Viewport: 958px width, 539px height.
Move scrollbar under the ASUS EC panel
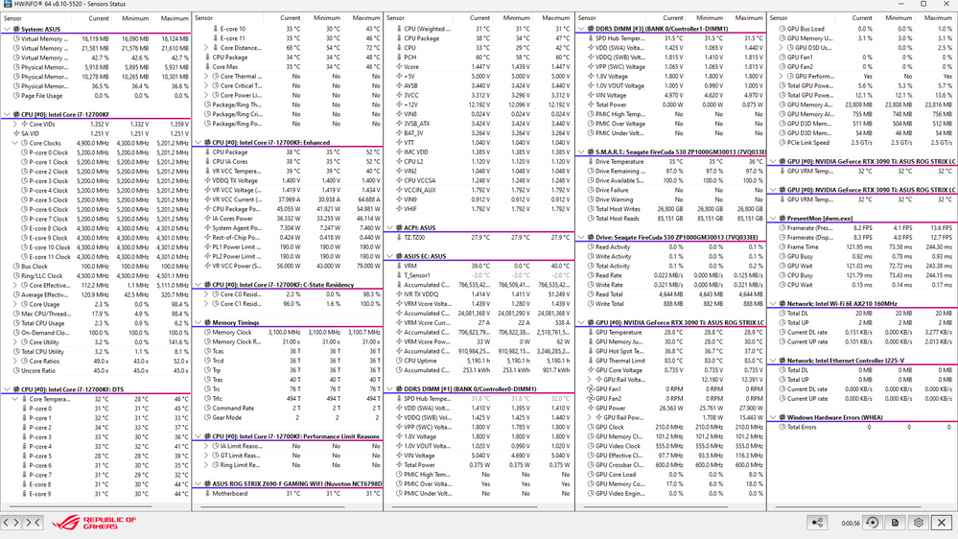click(x=464, y=506)
